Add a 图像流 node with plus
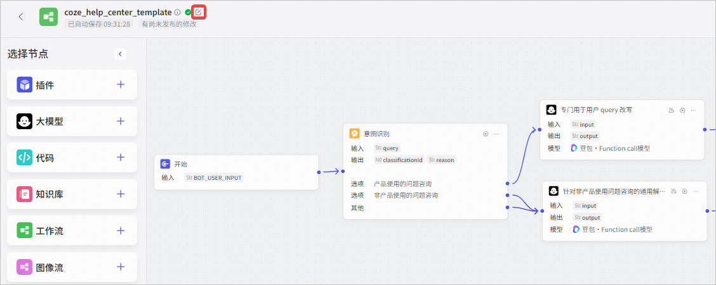 pyautogui.click(x=121, y=267)
